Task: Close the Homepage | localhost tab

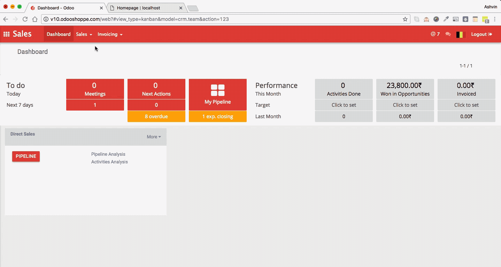Action: click(x=181, y=8)
